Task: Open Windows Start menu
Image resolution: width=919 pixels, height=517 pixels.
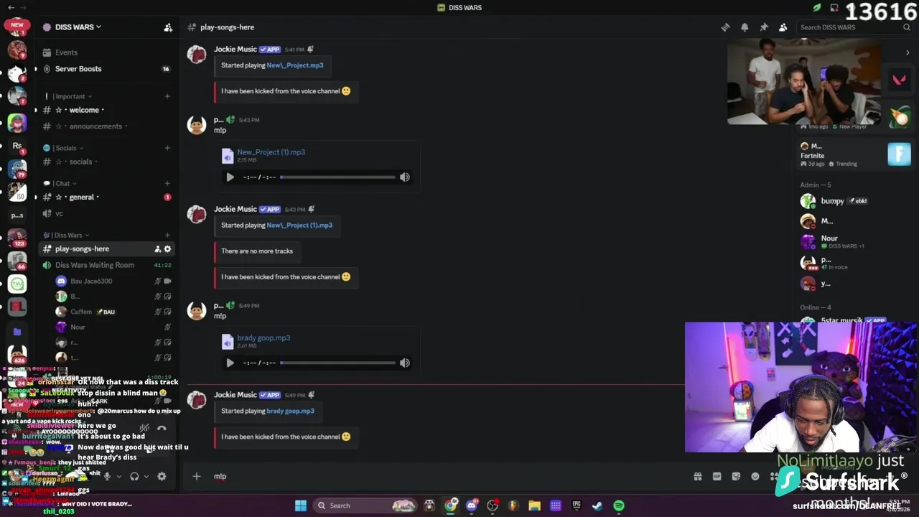Action: click(x=301, y=506)
